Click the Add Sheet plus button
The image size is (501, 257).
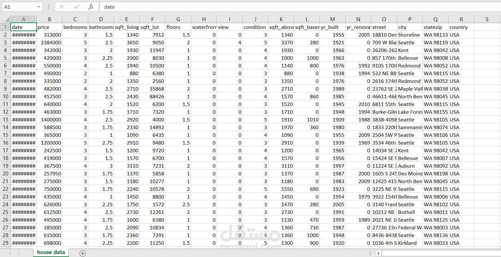coord(83,253)
